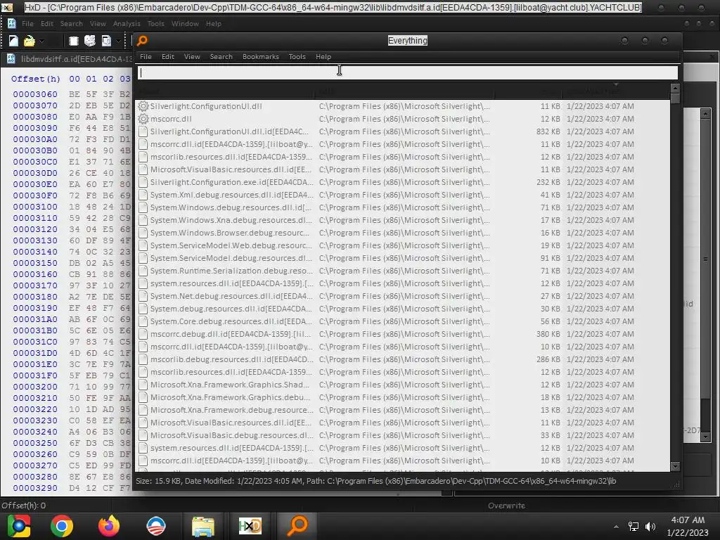The width and height of the screenshot is (720, 540).
Task: Select Silverlight.Configuration.exe.id[EEDA4CDA... row
Action: [403, 182]
